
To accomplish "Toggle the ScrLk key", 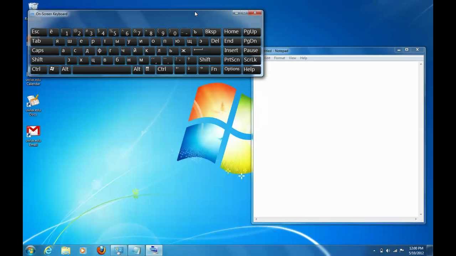I will (x=252, y=60).
